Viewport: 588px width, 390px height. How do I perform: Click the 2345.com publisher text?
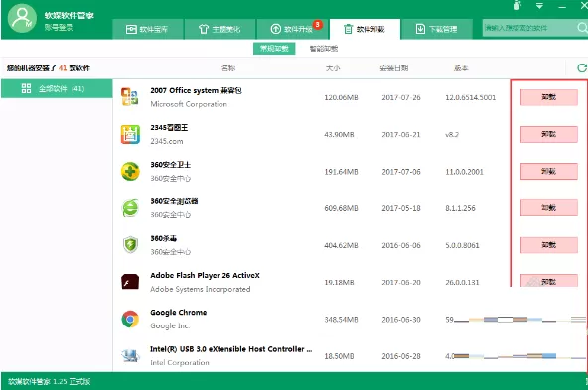[167, 141]
